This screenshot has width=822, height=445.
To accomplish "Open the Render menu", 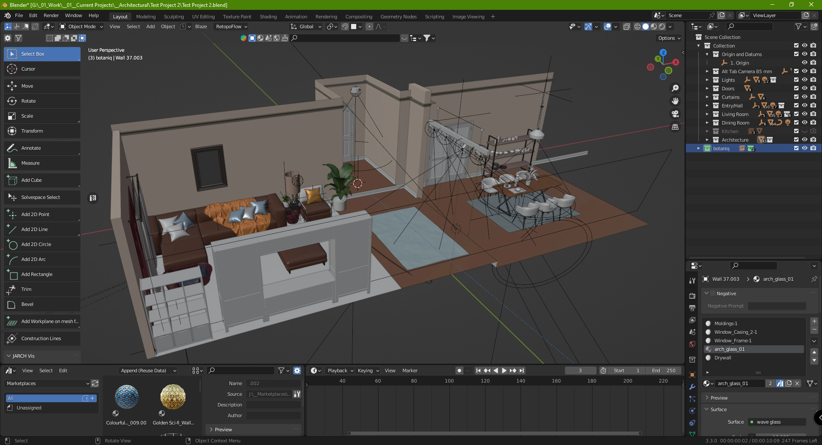I will [51, 15].
